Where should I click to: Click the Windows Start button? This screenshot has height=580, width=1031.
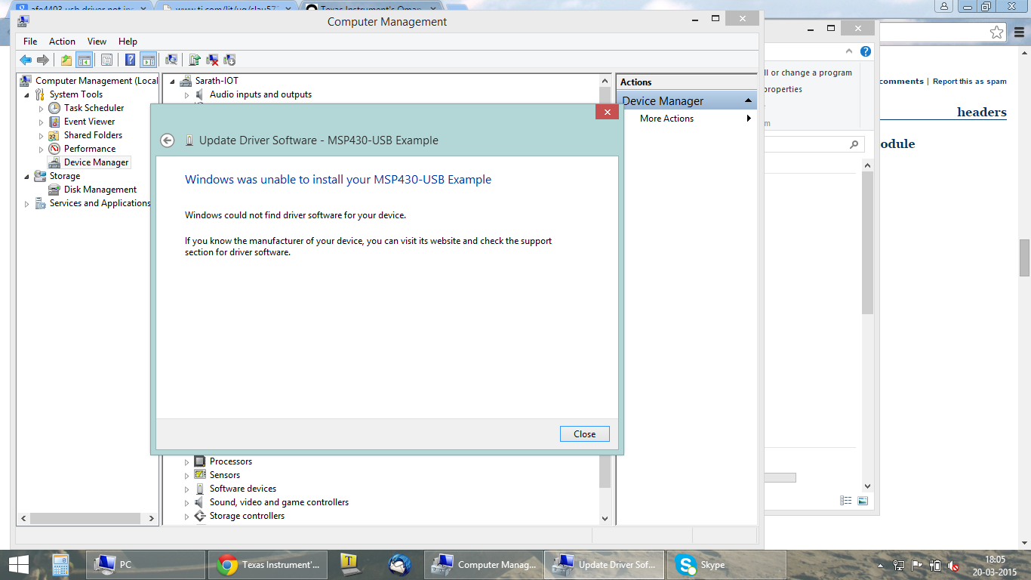(18, 564)
